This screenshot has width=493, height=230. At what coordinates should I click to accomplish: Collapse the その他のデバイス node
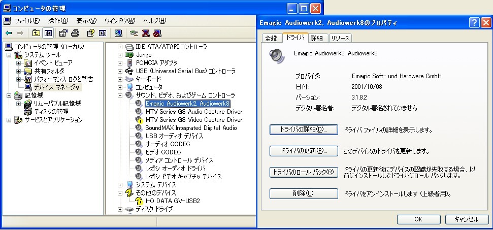tap(120, 193)
